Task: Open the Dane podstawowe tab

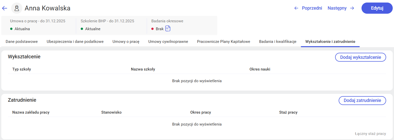Action: coord(22,42)
